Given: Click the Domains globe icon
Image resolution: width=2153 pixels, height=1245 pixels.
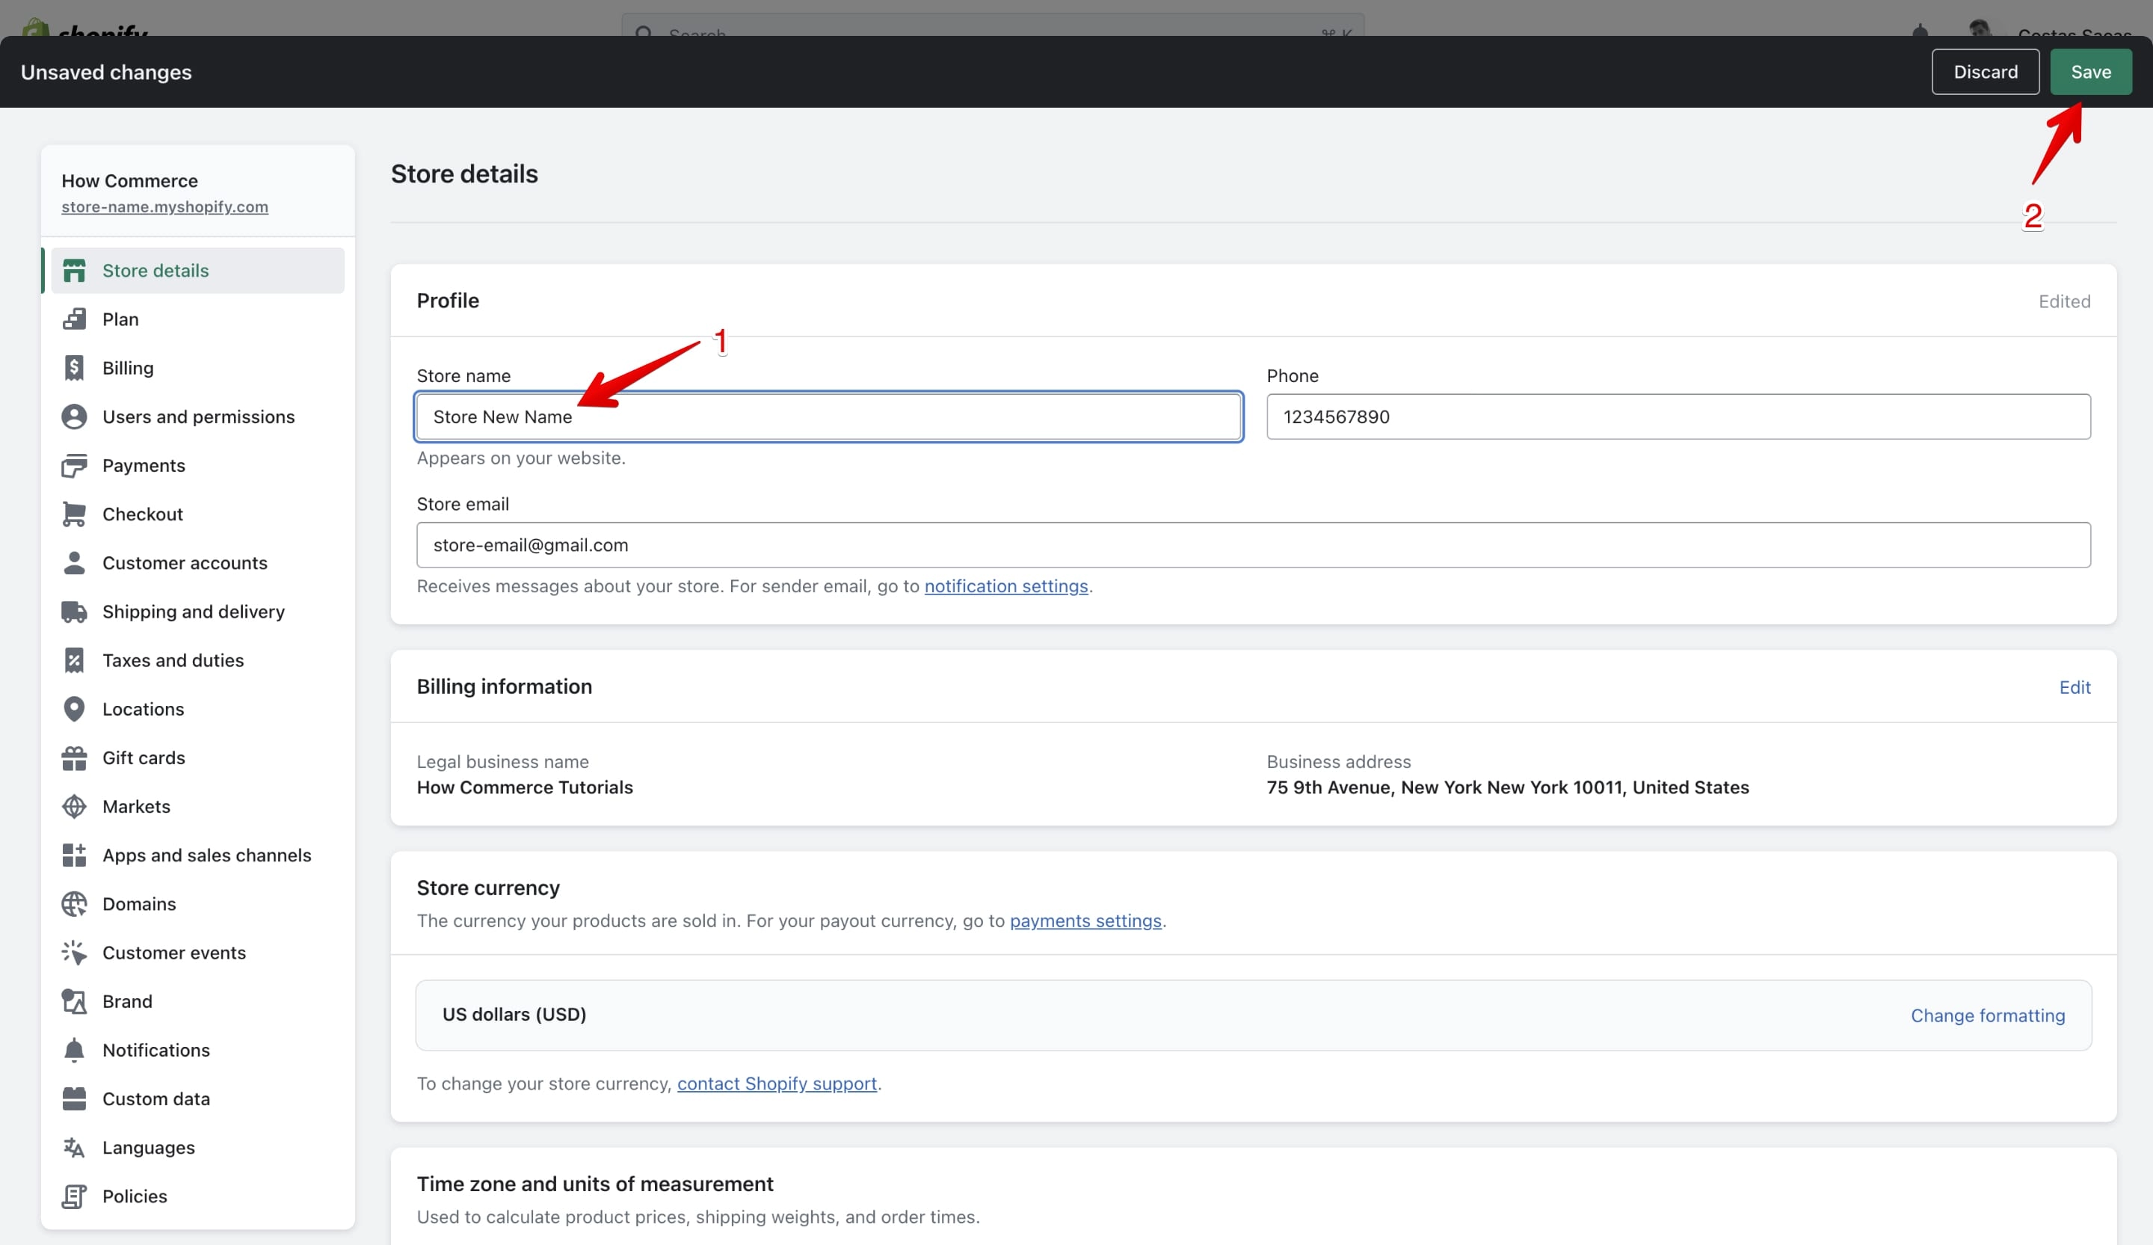Looking at the screenshot, I should (74, 904).
